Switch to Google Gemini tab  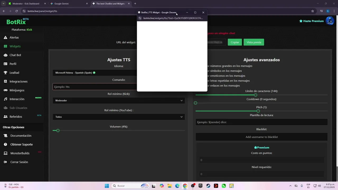click(x=62, y=4)
